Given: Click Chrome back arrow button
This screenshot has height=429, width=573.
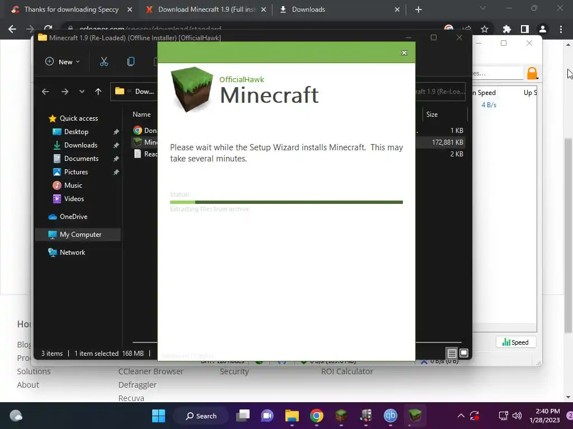Looking at the screenshot, I should coord(12,29).
